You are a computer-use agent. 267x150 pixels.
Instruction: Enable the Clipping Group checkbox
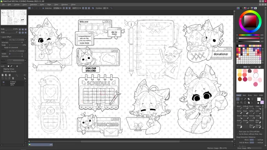(2, 69)
